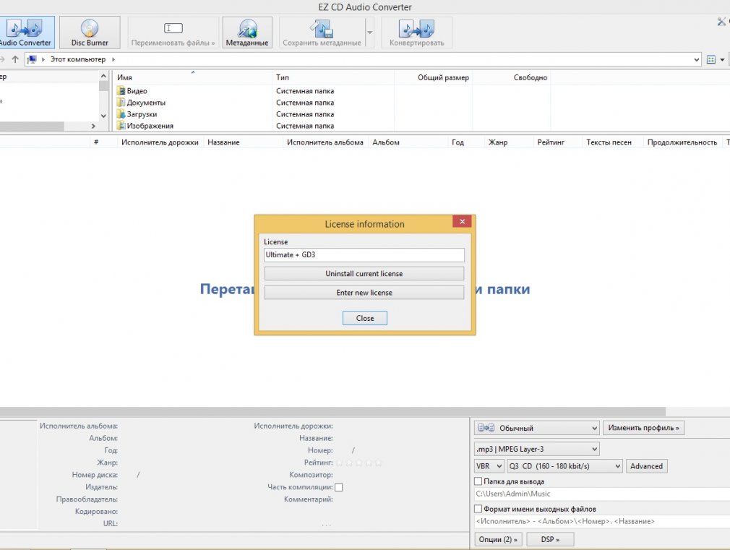Viewport: 730px width, 550px height.
Task: Sort tracks by Название column
Action: click(x=243, y=142)
